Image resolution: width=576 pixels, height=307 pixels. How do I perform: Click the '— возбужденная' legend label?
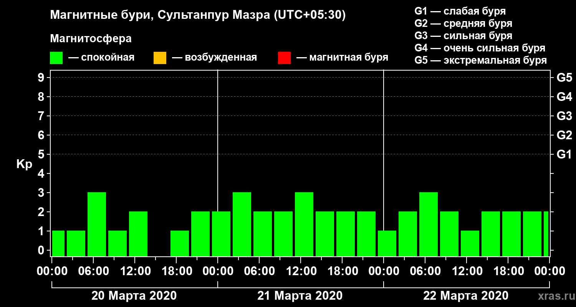[x=214, y=58]
